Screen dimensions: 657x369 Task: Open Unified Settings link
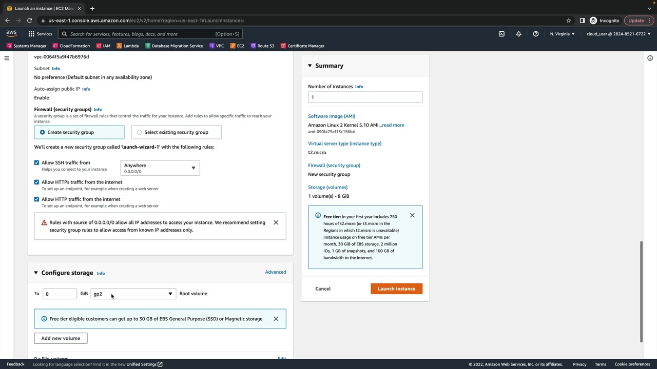144,364
